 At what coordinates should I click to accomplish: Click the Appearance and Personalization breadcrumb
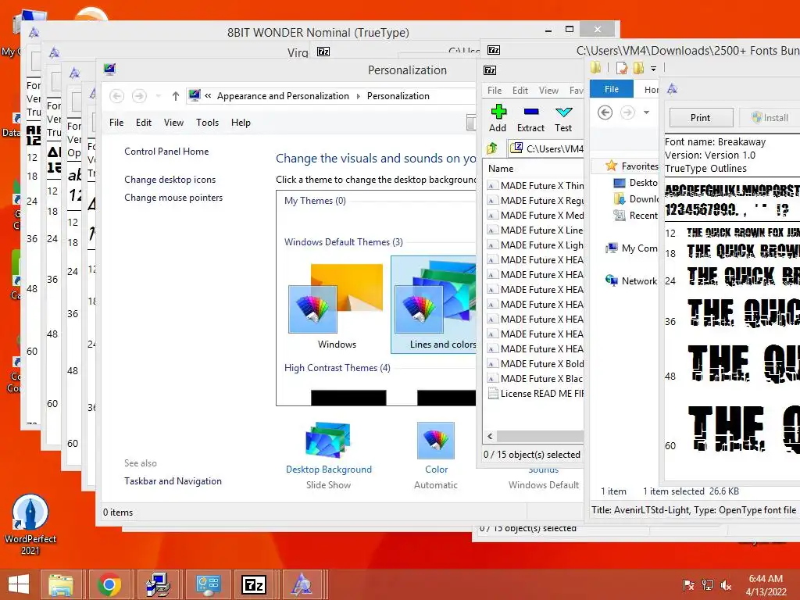coord(283,96)
